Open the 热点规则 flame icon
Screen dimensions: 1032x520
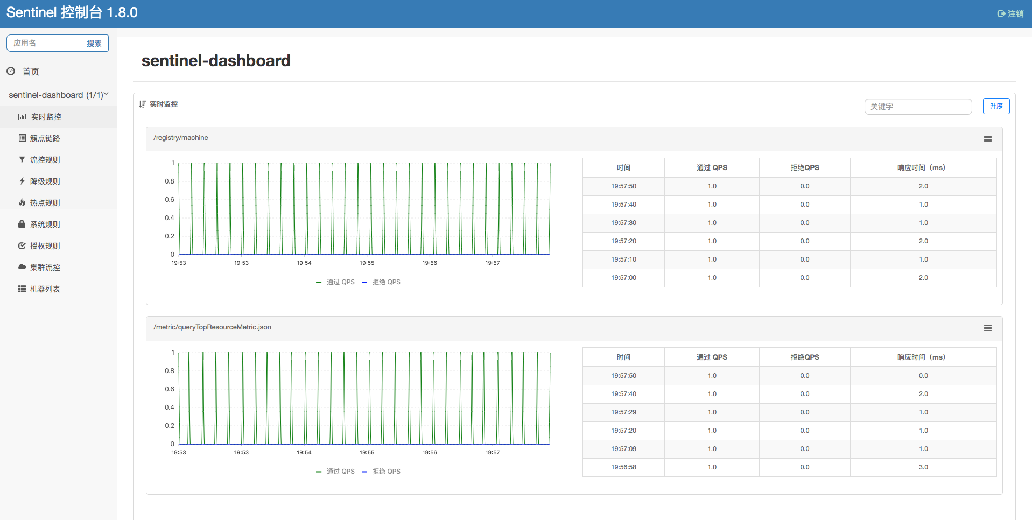coord(22,203)
